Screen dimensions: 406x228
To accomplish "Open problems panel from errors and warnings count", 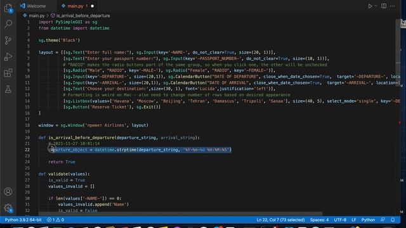I will point(55,220).
